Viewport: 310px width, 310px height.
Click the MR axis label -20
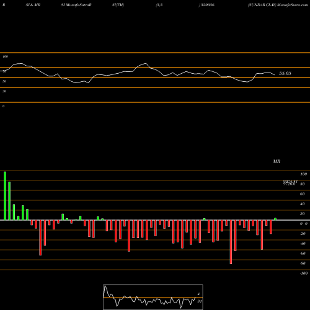[x=303, y=234]
